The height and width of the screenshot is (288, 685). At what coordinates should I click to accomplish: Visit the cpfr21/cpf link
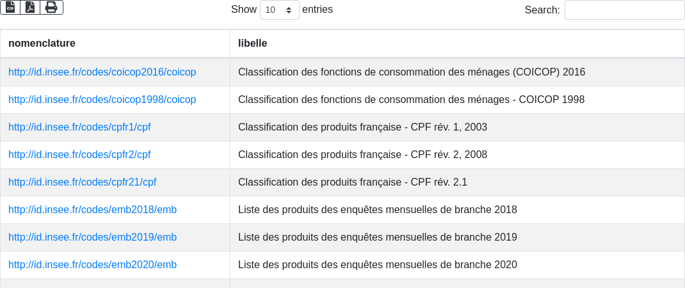click(82, 182)
